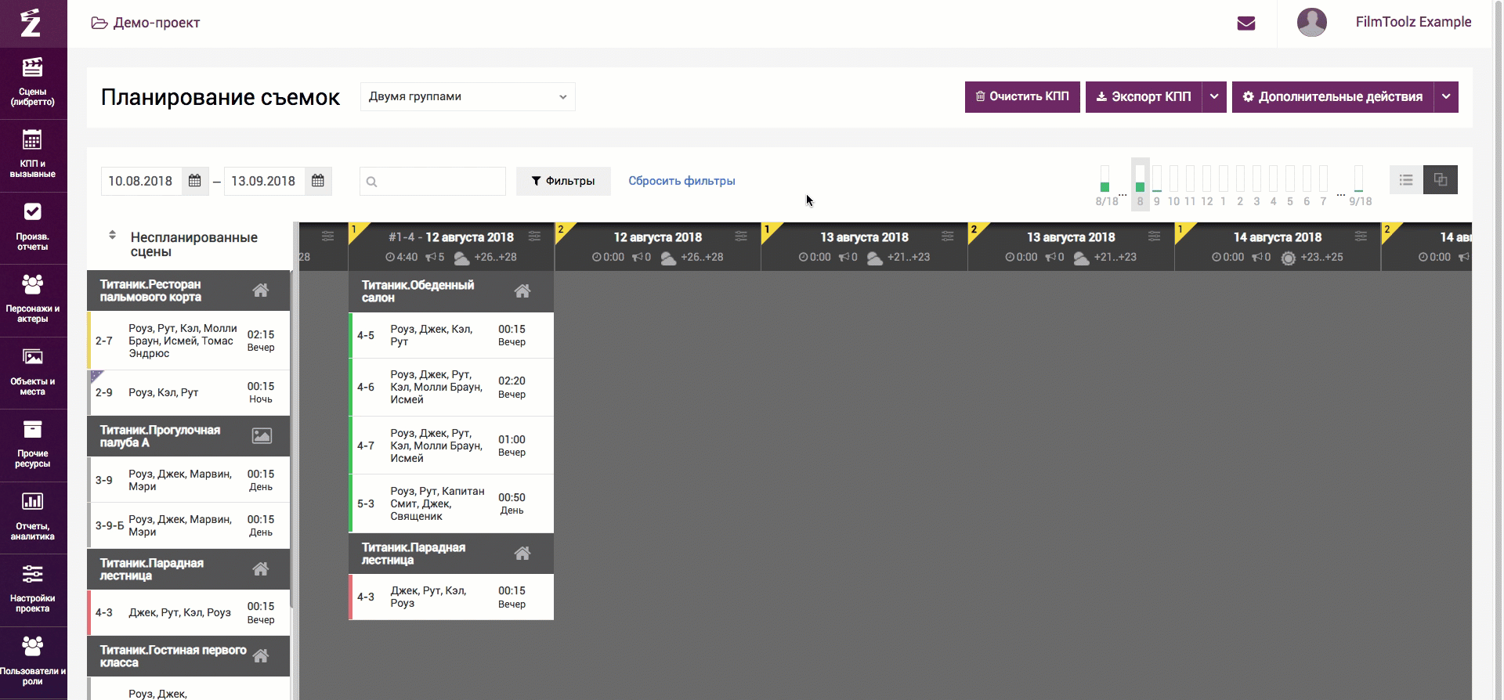Select scheduled scene 4-7
Viewport: 1504px width, 700px height.
(451, 446)
